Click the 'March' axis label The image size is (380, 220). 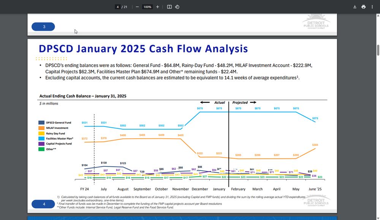click(257, 189)
